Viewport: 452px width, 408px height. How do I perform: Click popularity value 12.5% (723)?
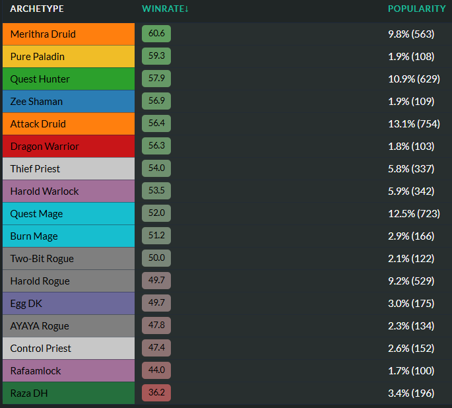coord(414,214)
